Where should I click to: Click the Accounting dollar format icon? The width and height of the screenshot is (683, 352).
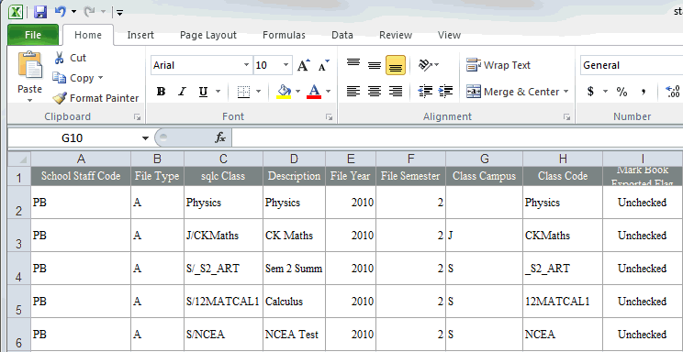coord(590,92)
